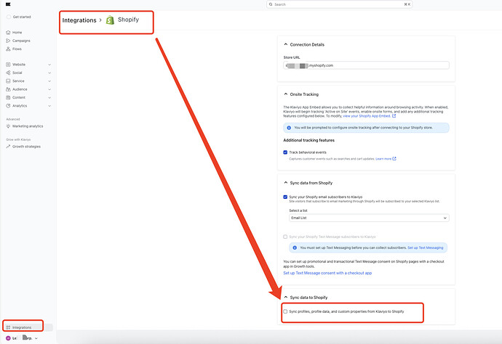Click external link icon after Learn more
Screen dimensions: 502x344
[394, 158]
